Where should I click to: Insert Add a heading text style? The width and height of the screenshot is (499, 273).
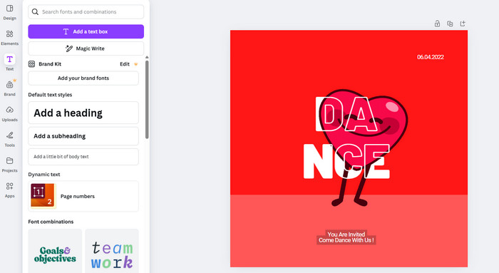tap(83, 113)
